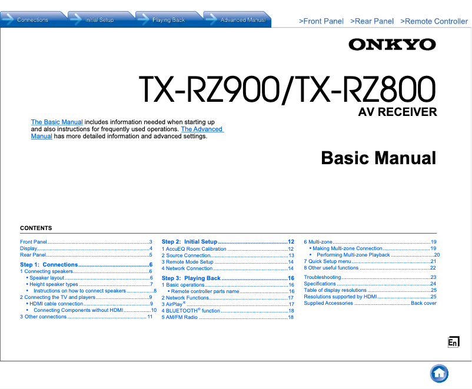Select the En language icon
Screen dimensions: 472x389
453,341
